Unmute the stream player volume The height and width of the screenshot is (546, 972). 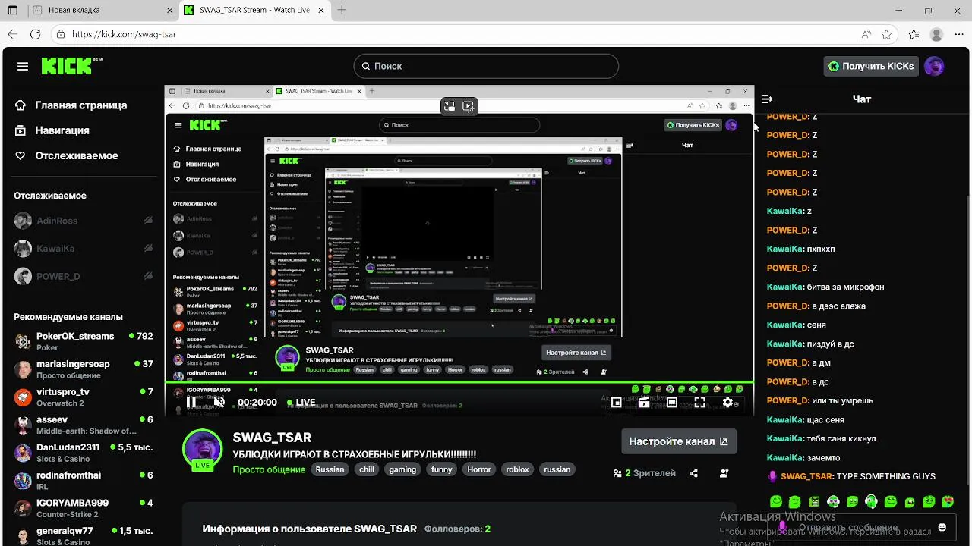[x=219, y=402]
